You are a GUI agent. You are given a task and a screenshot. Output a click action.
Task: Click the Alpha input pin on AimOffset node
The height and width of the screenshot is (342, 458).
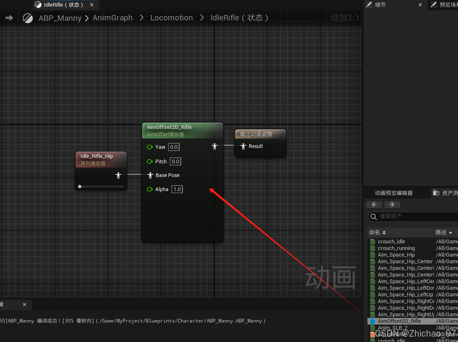pos(150,189)
